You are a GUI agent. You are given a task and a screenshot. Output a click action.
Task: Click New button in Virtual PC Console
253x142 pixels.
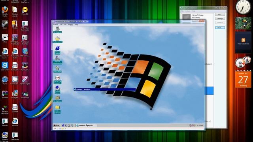tap(220, 15)
